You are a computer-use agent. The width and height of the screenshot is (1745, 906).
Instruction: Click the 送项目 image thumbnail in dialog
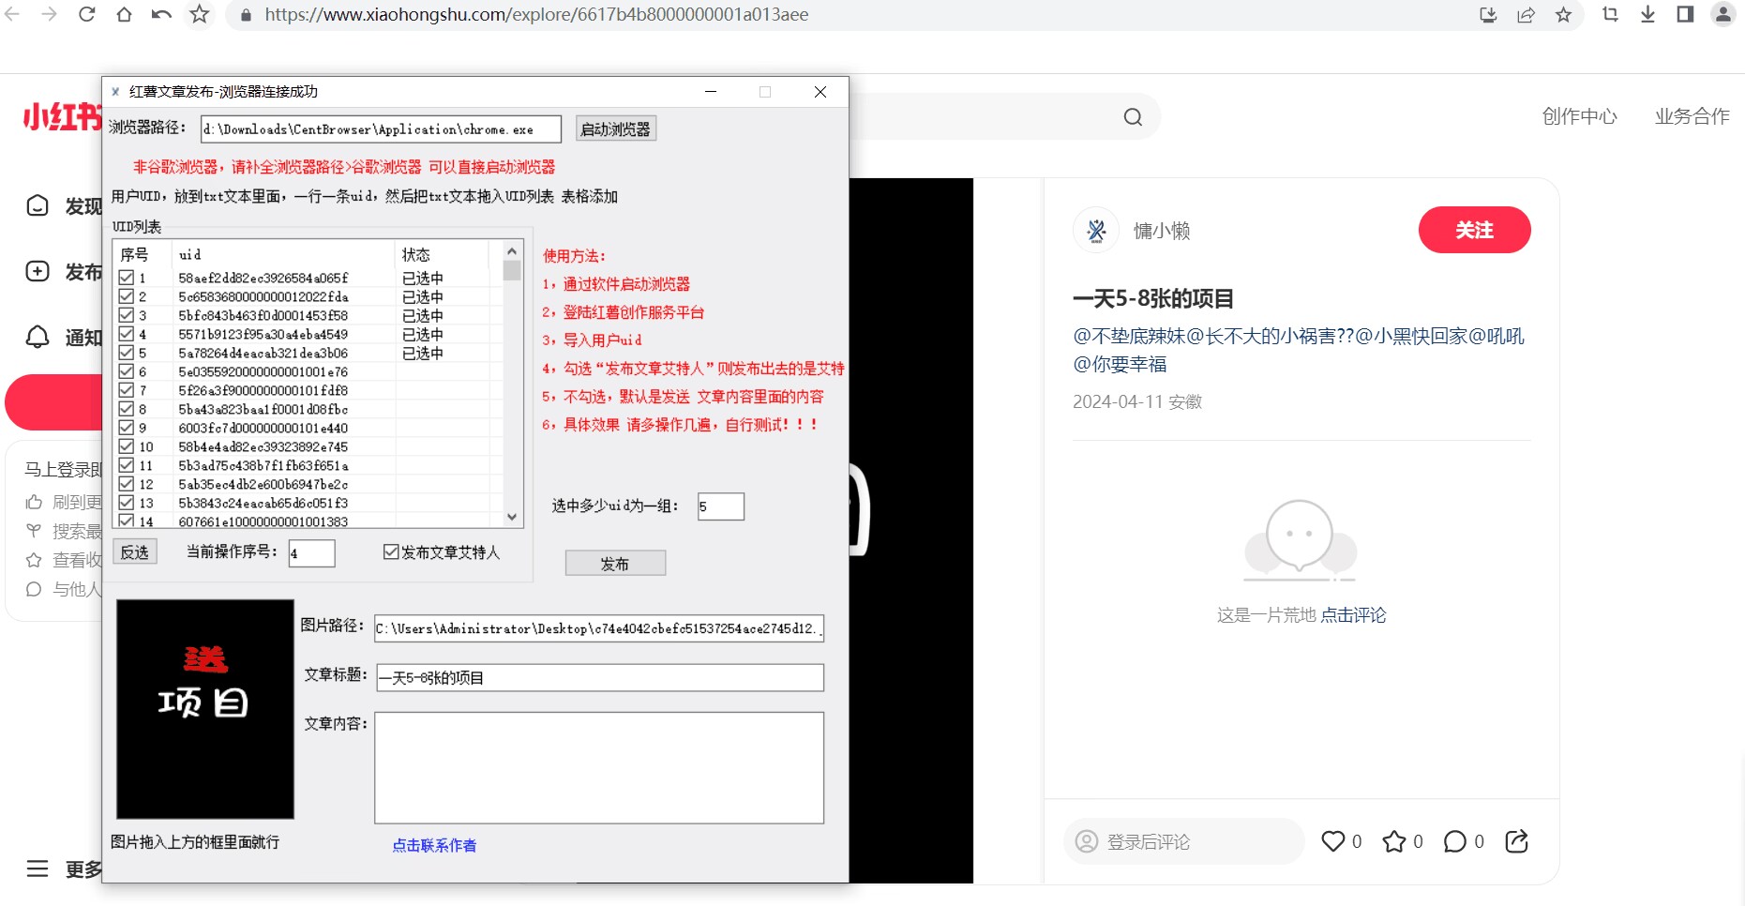point(204,709)
